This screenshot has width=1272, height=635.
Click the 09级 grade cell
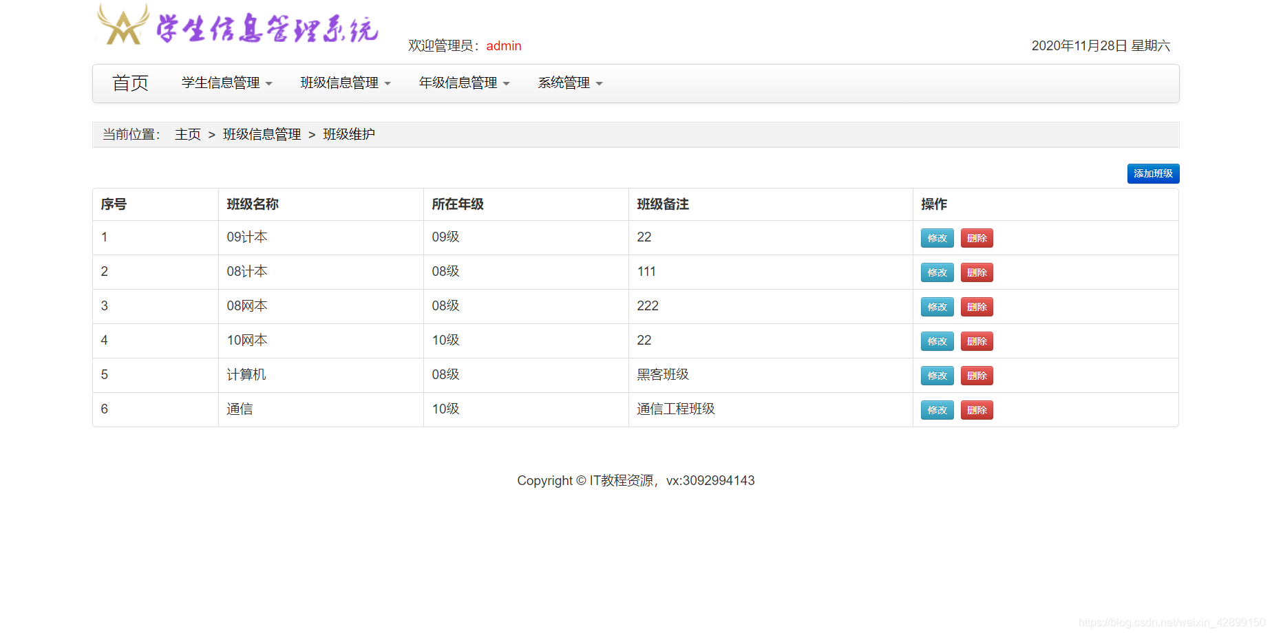pos(526,237)
